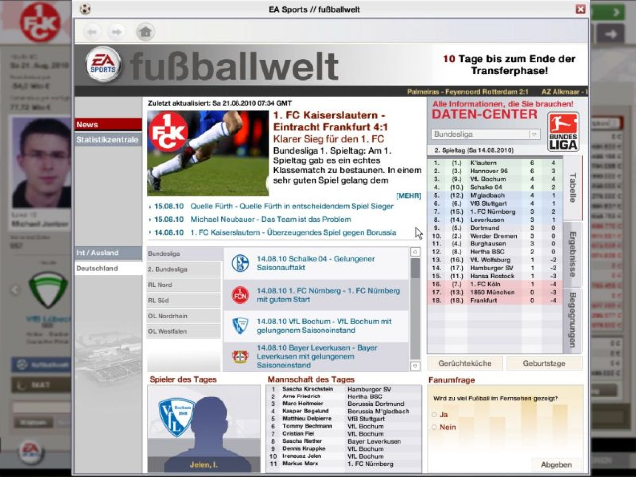
Task: Click the Schalke 04 club crest
Action: click(x=240, y=263)
